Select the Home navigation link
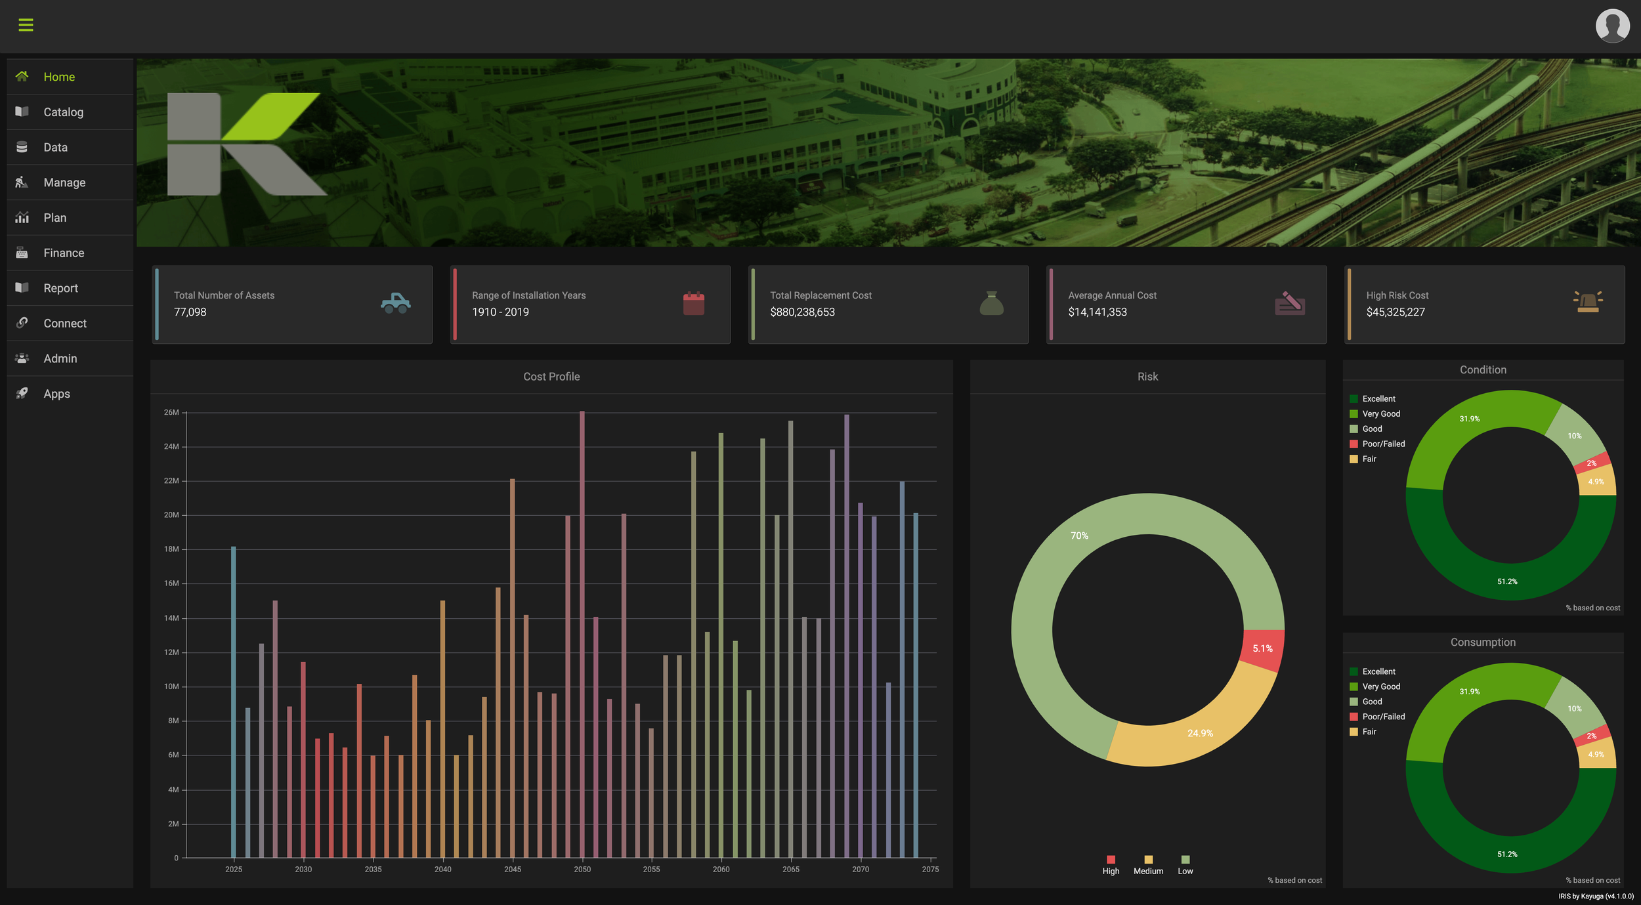1641x905 pixels. (x=59, y=77)
